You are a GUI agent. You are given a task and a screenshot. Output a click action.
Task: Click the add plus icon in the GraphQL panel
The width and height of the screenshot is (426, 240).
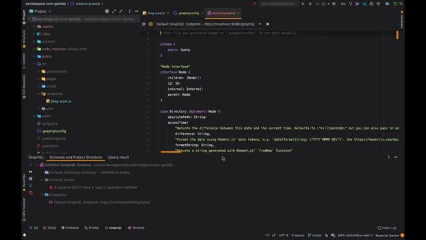pyautogui.click(x=31, y=165)
